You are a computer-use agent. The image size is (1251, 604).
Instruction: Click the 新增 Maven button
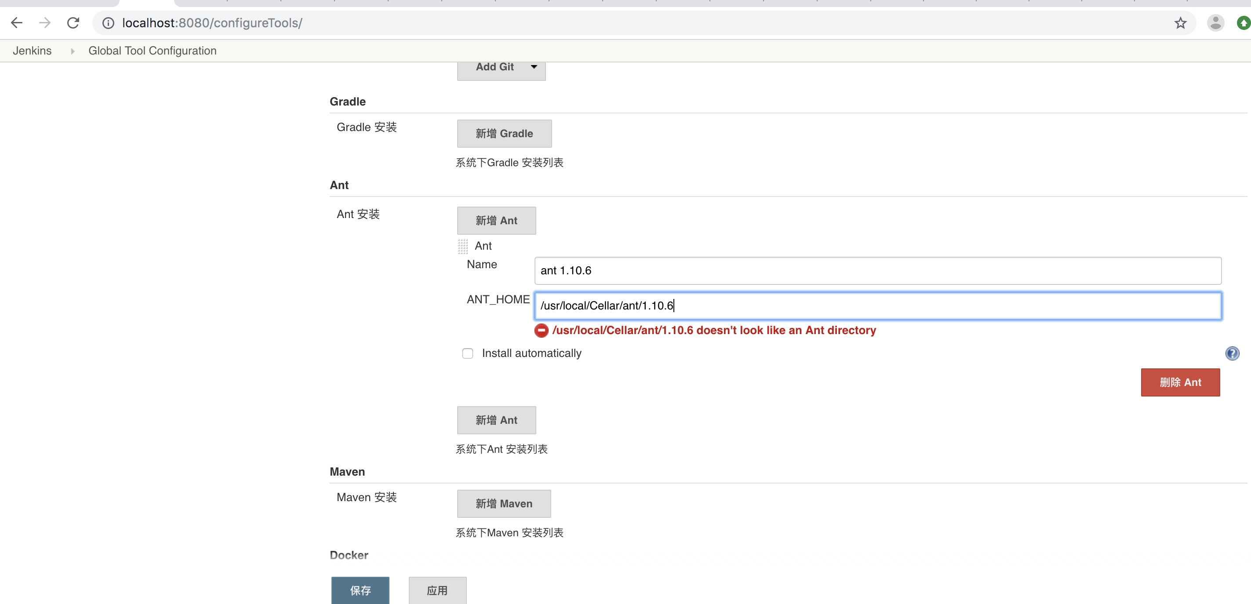coord(503,503)
